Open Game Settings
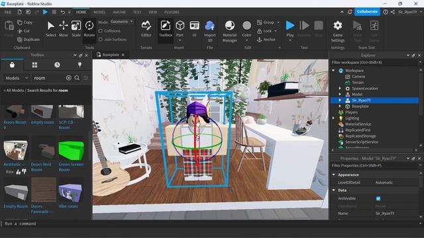This screenshot has height=238, width=424. (x=338, y=31)
